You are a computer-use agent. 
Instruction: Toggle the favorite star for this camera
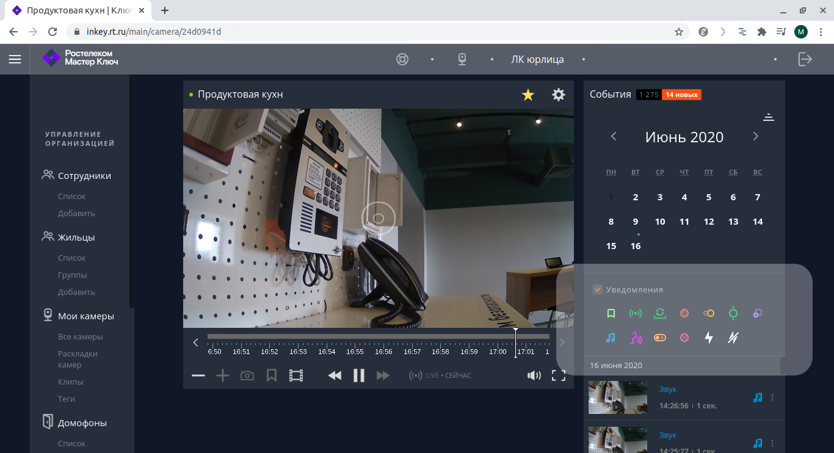(x=528, y=95)
